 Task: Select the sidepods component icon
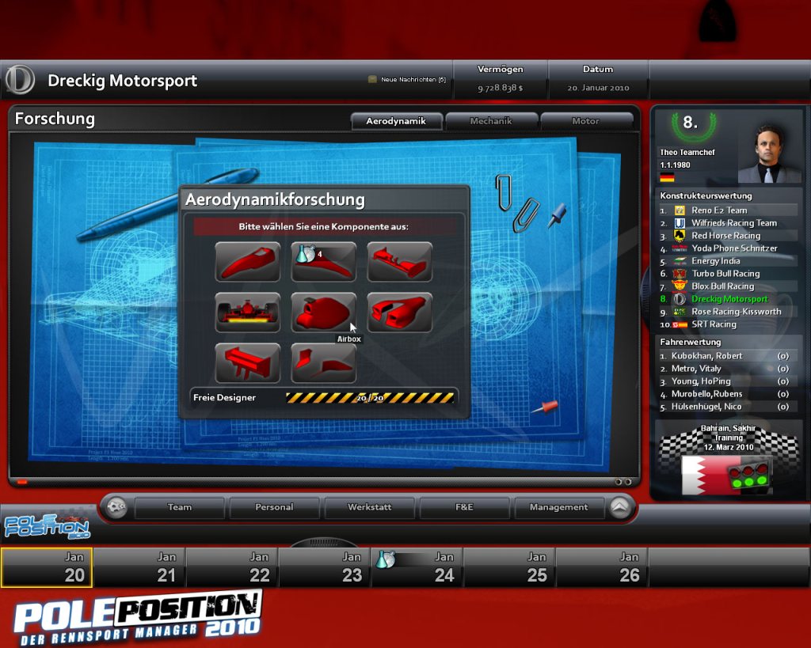tap(399, 311)
